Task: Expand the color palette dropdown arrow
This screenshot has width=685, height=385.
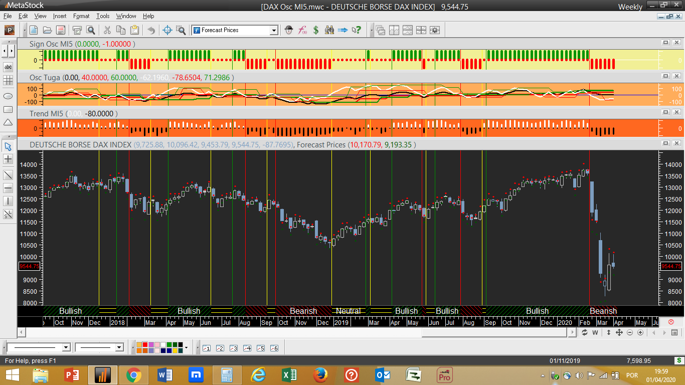Action: point(186,347)
